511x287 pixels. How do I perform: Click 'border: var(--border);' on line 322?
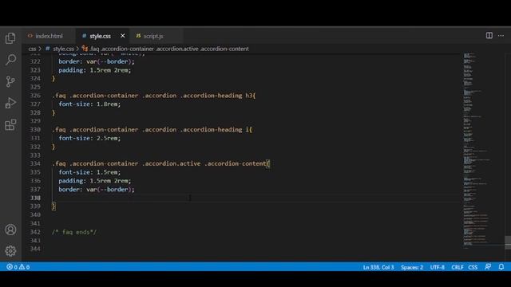point(96,61)
